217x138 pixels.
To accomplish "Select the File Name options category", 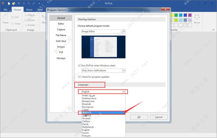I will point(61,35).
